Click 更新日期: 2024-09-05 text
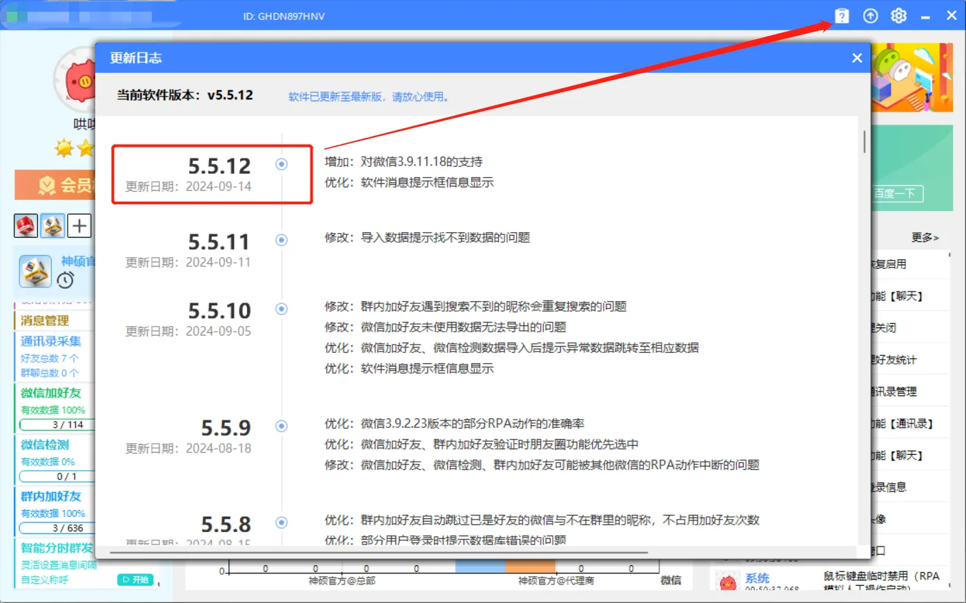 pos(188,331)
